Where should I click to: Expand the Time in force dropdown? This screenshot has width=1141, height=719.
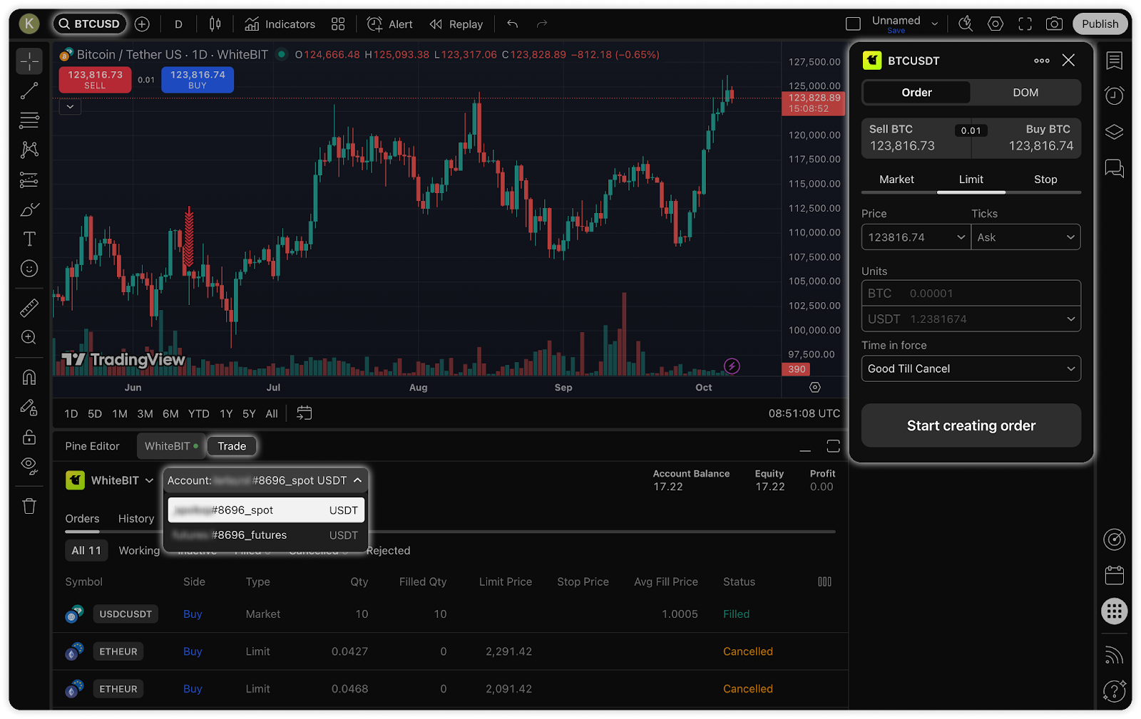click(971, 368)
